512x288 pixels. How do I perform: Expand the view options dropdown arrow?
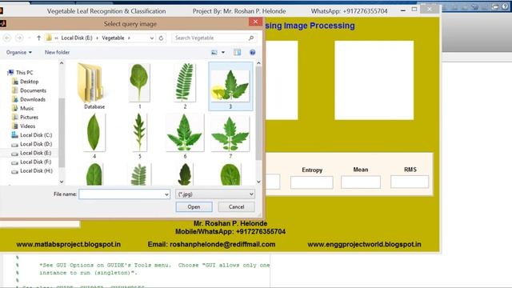(223, 52)
